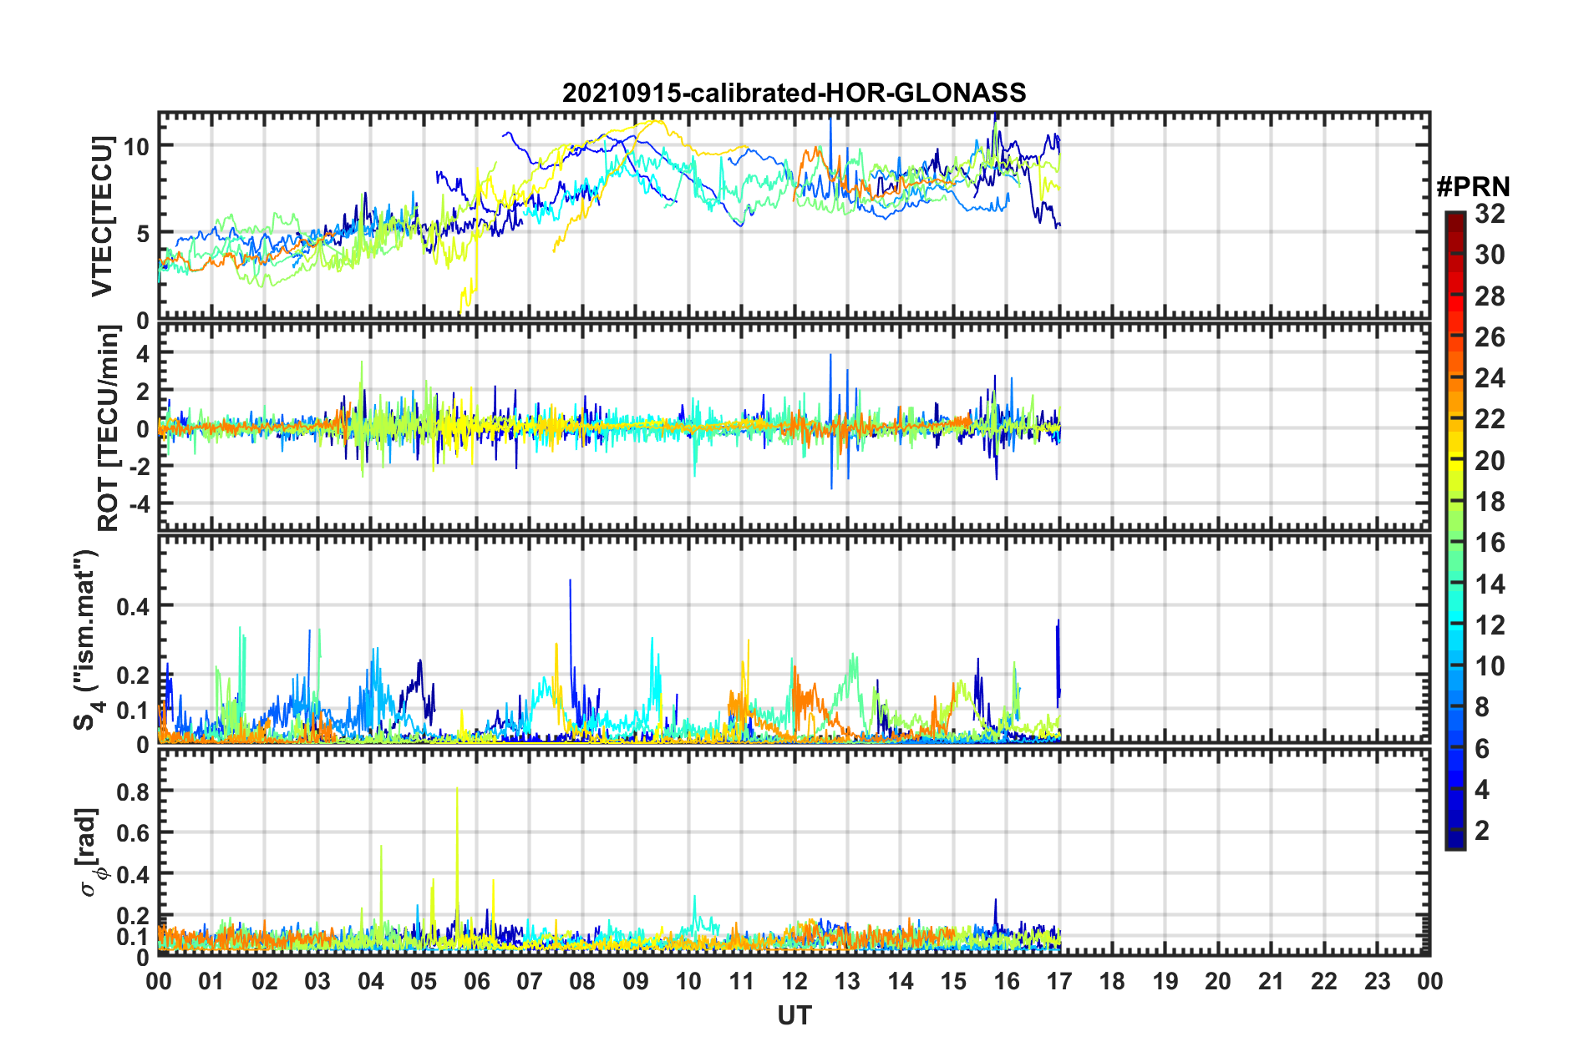Click x-axis tick label 17
1589x1062 pixels.
pos(1059,981)
